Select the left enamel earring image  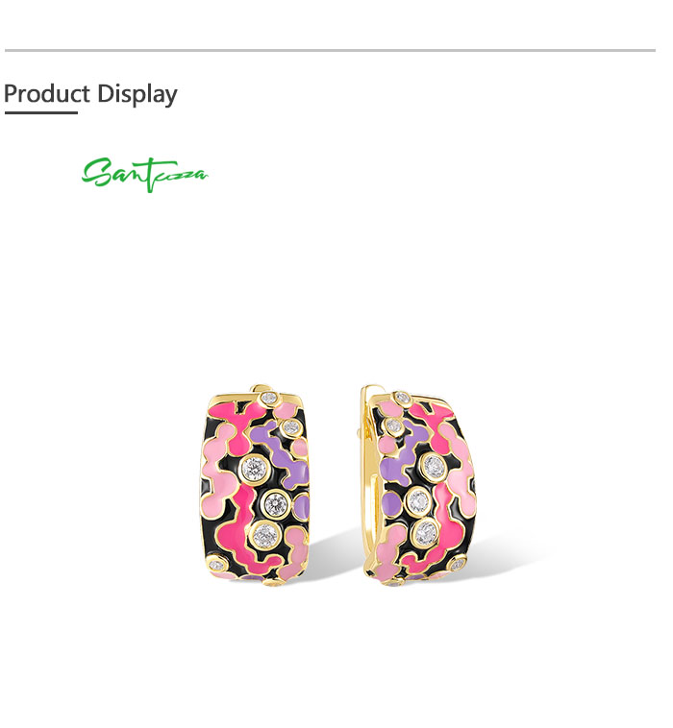point(255,485)
